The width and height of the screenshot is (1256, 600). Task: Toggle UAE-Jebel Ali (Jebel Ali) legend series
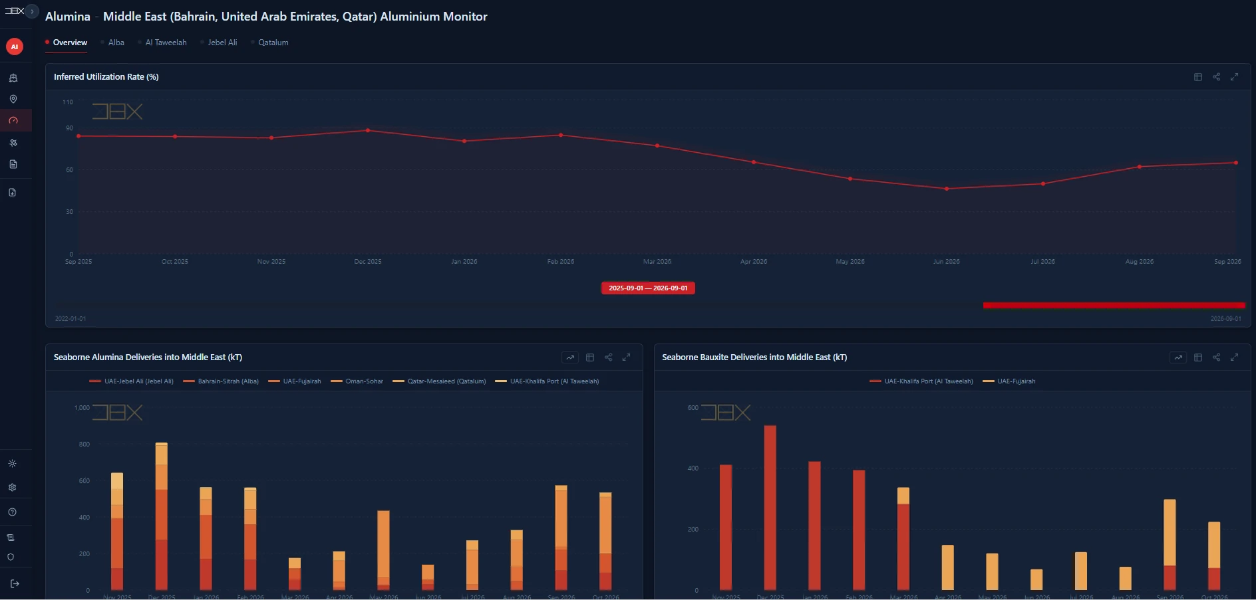click(x=131, y=381)
